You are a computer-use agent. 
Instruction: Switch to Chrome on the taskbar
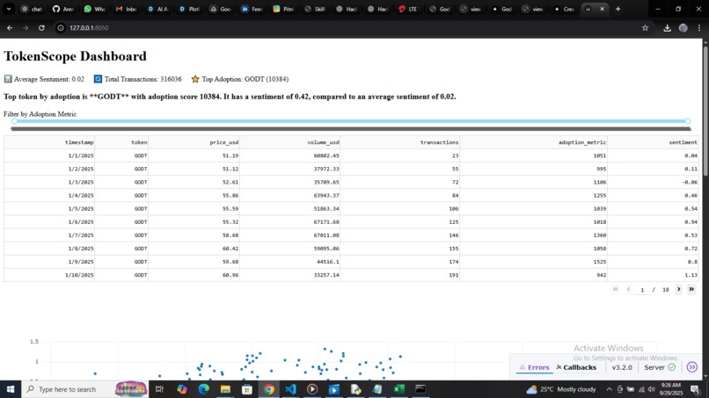point(268,389)
